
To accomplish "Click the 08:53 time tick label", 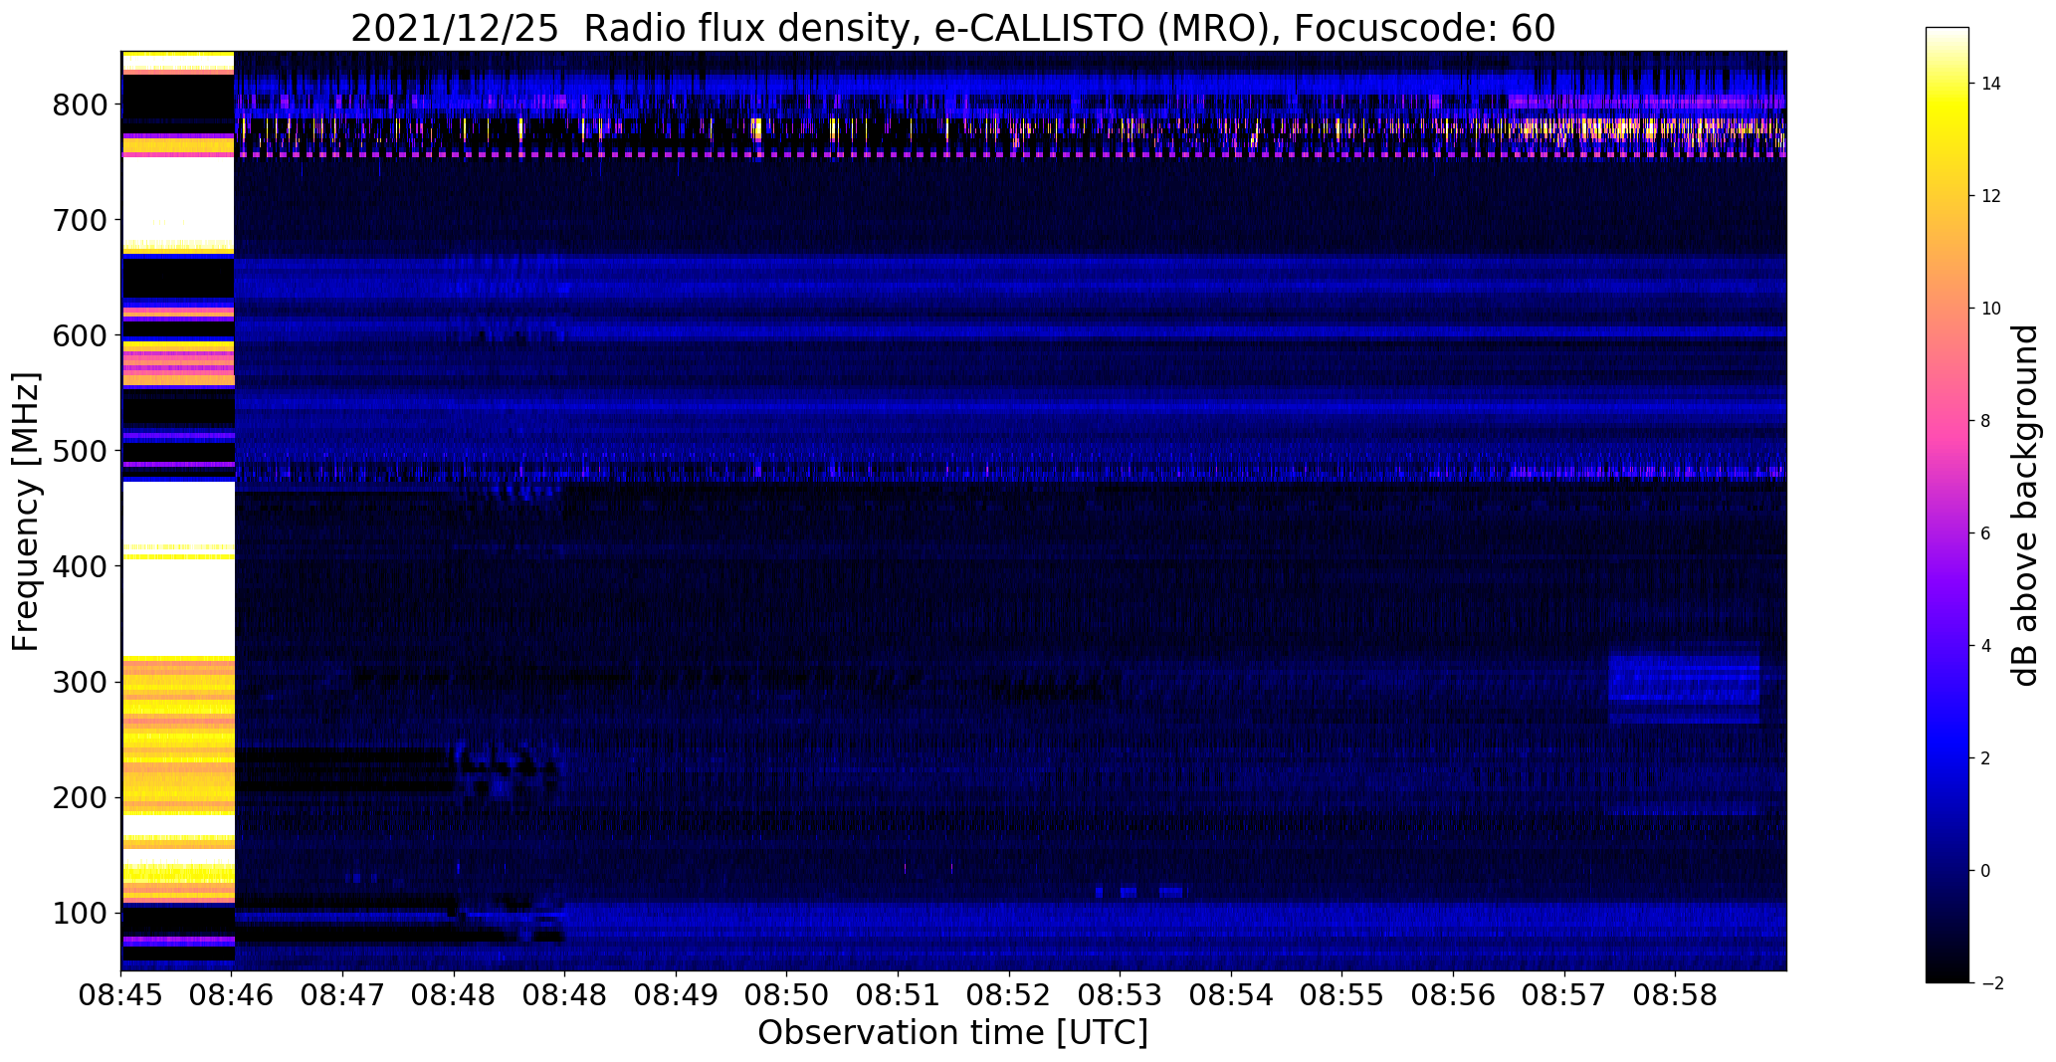I will [1121, 996].
